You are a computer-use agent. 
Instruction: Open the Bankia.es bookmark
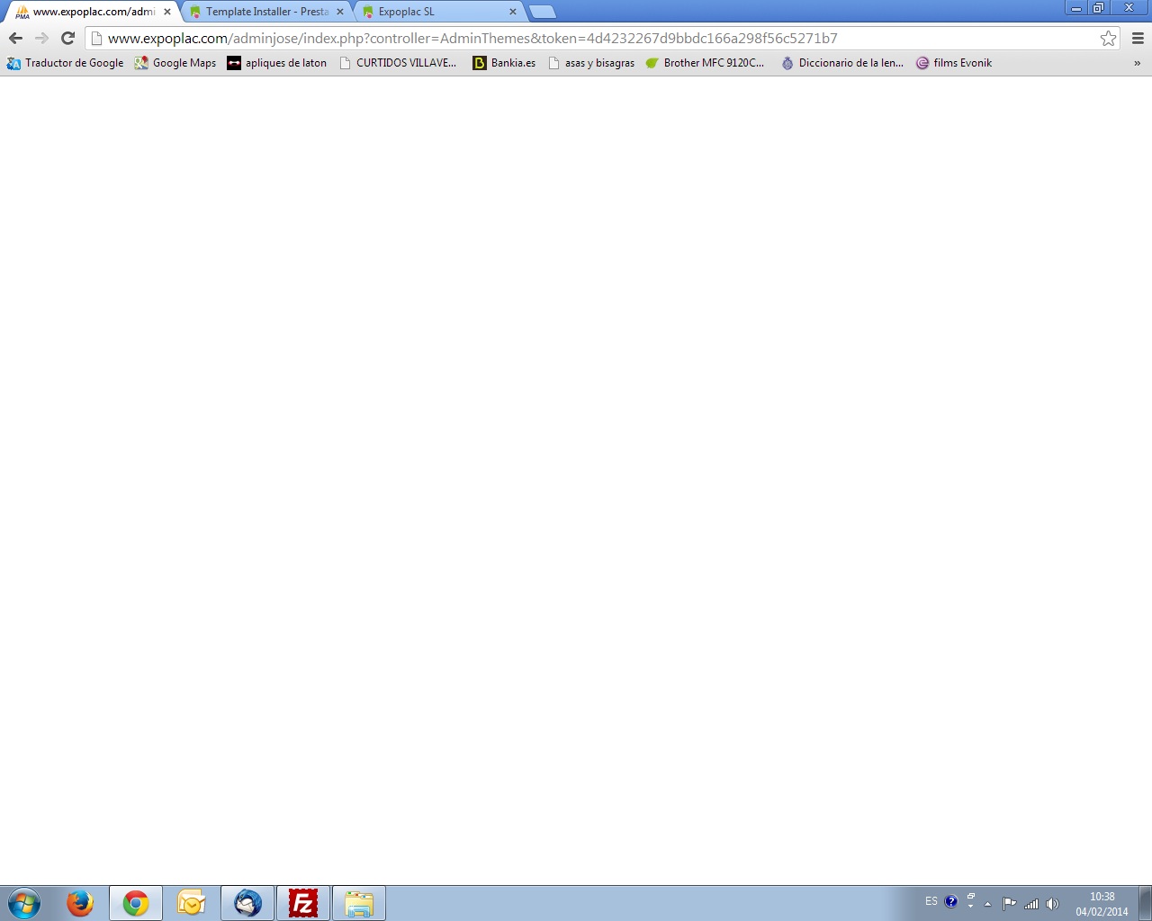pyautogui.click(x=504, y=63)
